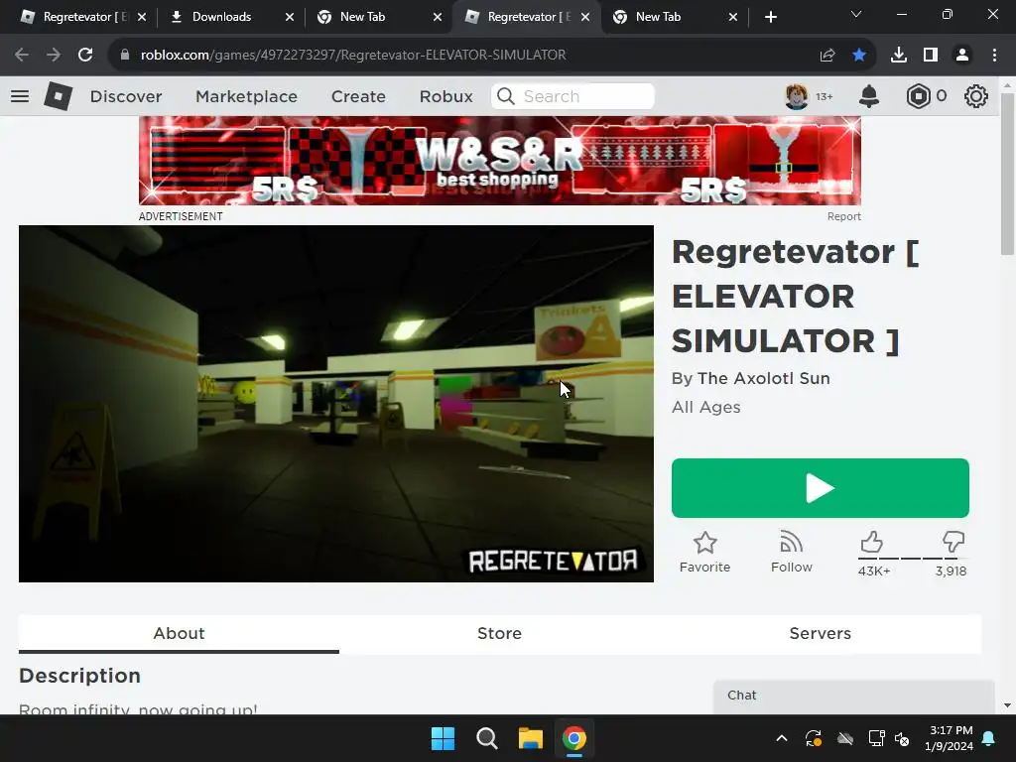This screenshot has width=1016, height=762.
Task: Click the magnifier icon in search box
Action: pos(506,96)
